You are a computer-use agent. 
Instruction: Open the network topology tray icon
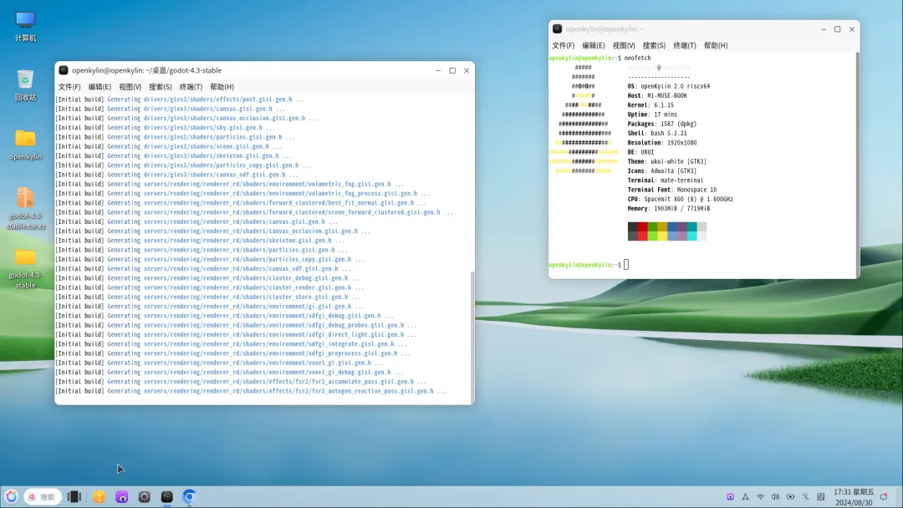pyautogui.click(x=745, y=497)
